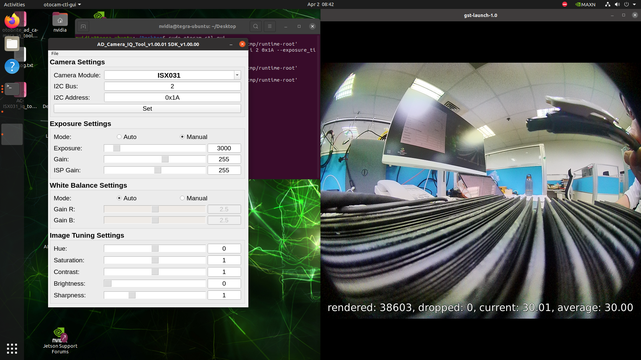Select Auto exposure mode
Image resolution: width=641 pixels, height=360 pixels.
(119, 137)
